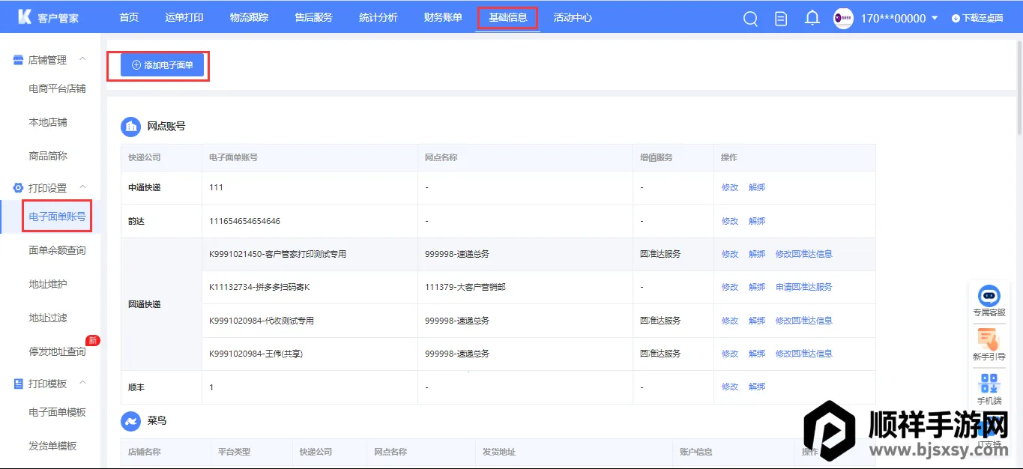Open 专属客服 robot icon

tap(989, 297)
